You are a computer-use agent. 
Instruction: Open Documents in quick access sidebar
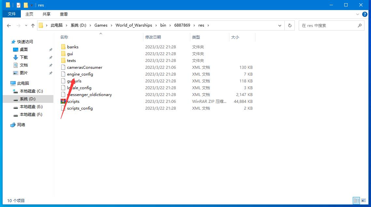[x=24, y=65]
